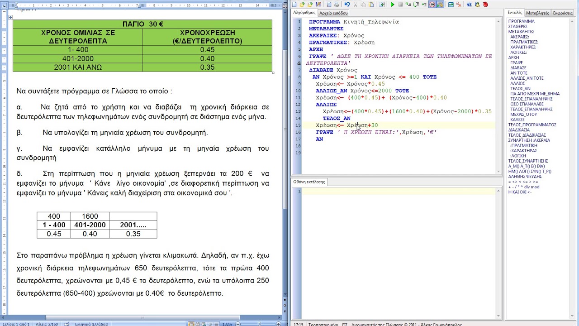Click inside the execution screen output area
579x326 pixels.
coord(398,254)
